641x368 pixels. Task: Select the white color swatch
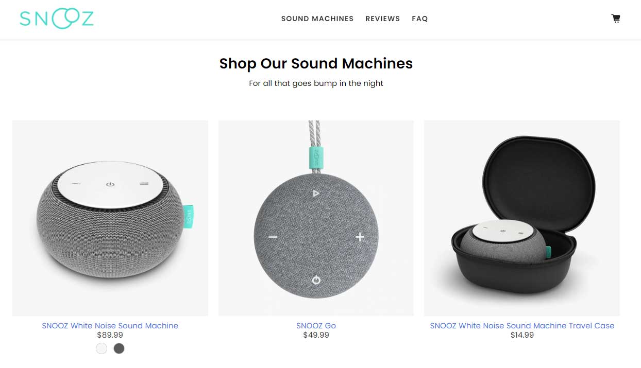point(102,348)
